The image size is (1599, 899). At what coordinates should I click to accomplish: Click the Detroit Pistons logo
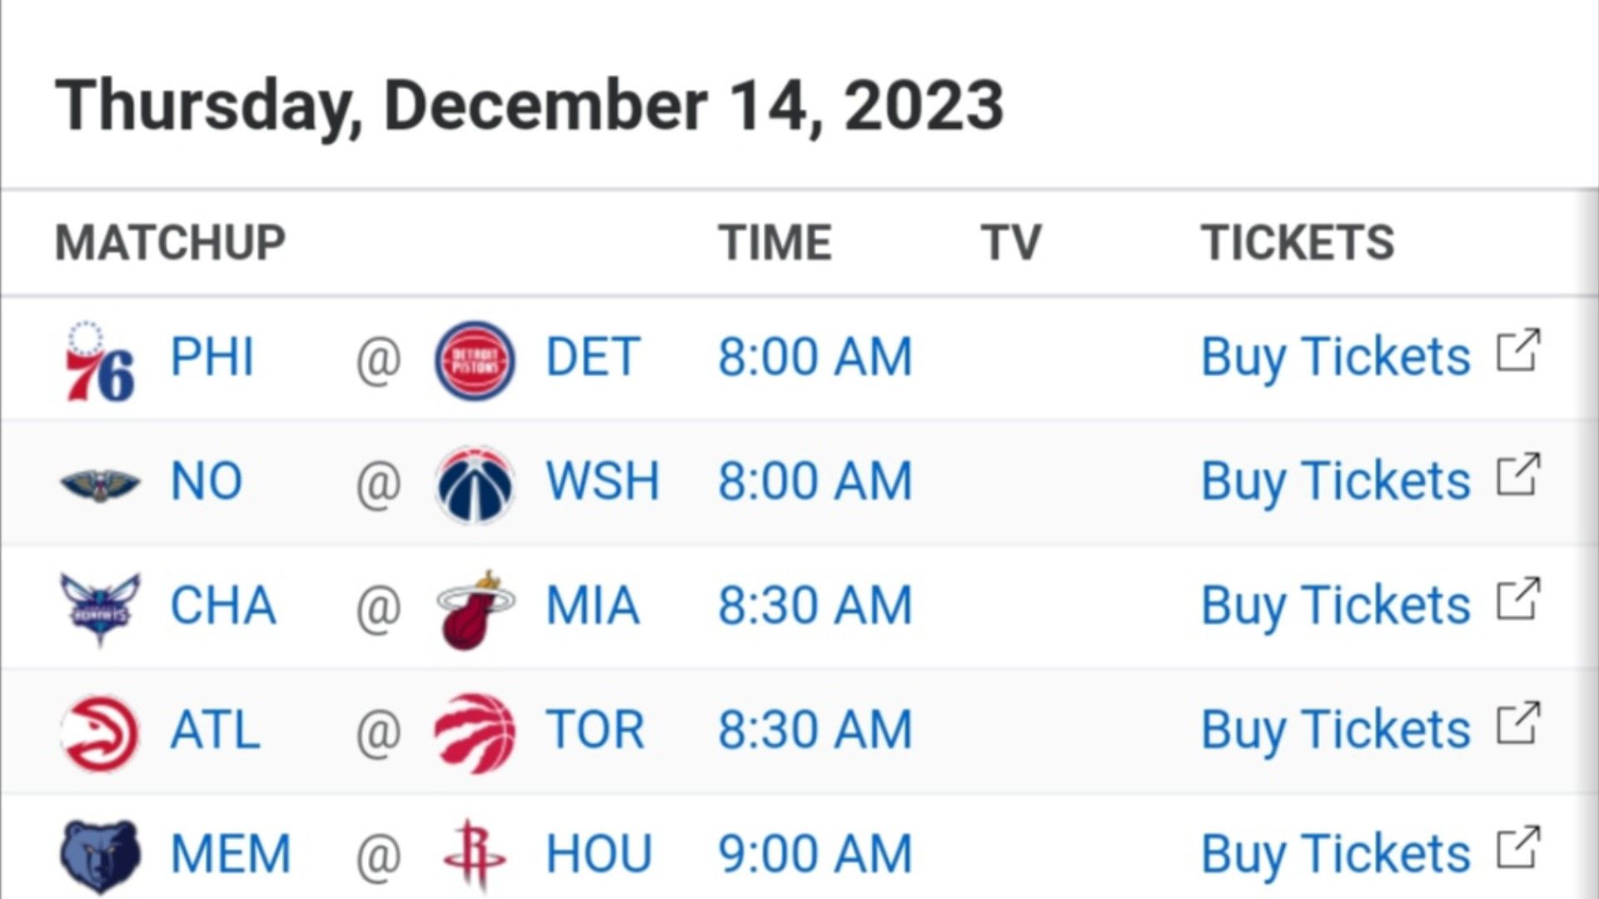pyautogui.click(x=475, y=360)
